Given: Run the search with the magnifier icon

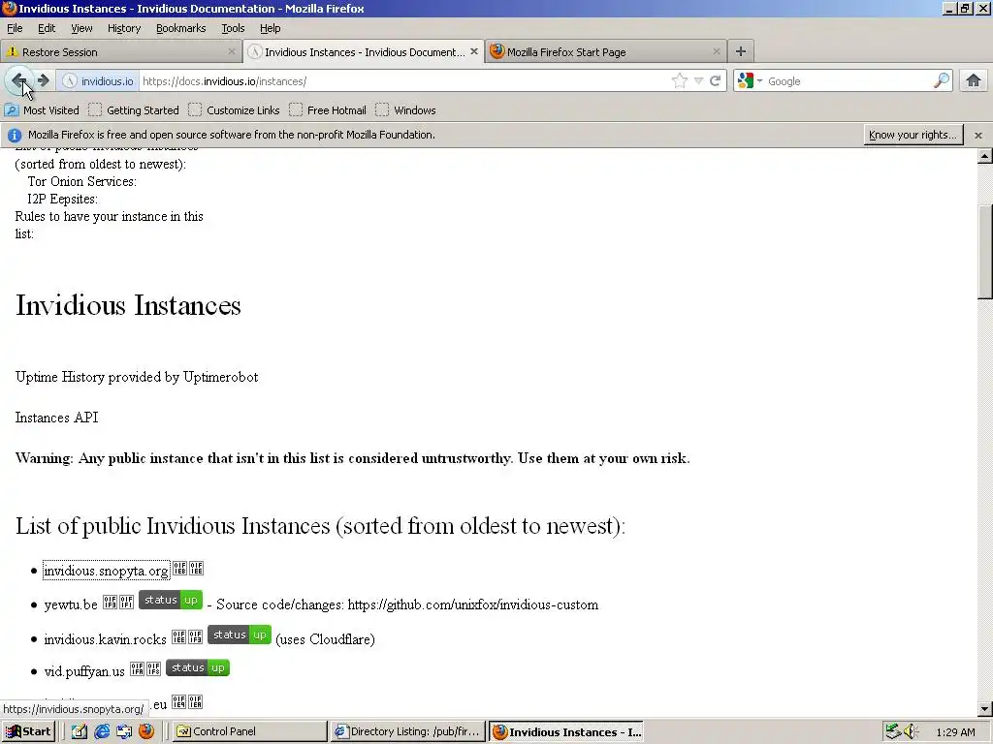Looking at the screenshot, I should [942, 80].
